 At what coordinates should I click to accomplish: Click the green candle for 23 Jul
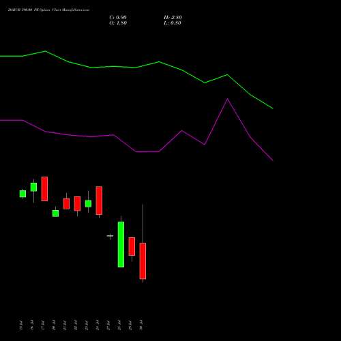click(x=88, y=203)
